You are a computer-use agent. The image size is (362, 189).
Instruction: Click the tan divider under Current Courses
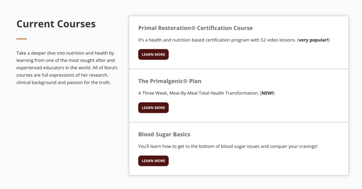click(x=22, y=39)
